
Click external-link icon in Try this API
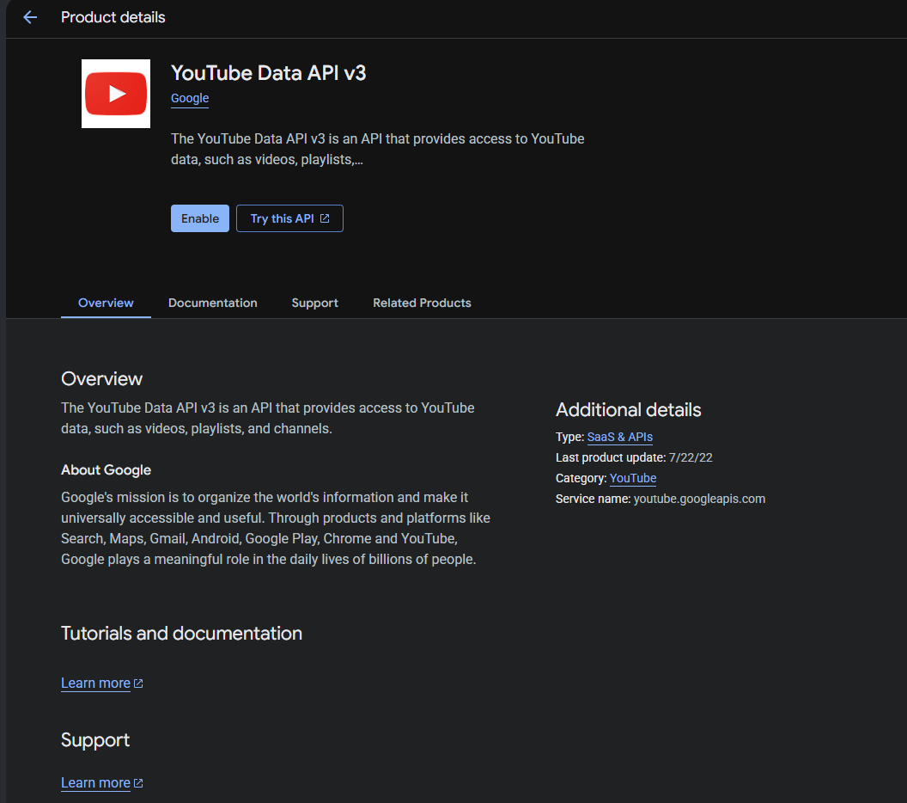click(x=325, y=218)
